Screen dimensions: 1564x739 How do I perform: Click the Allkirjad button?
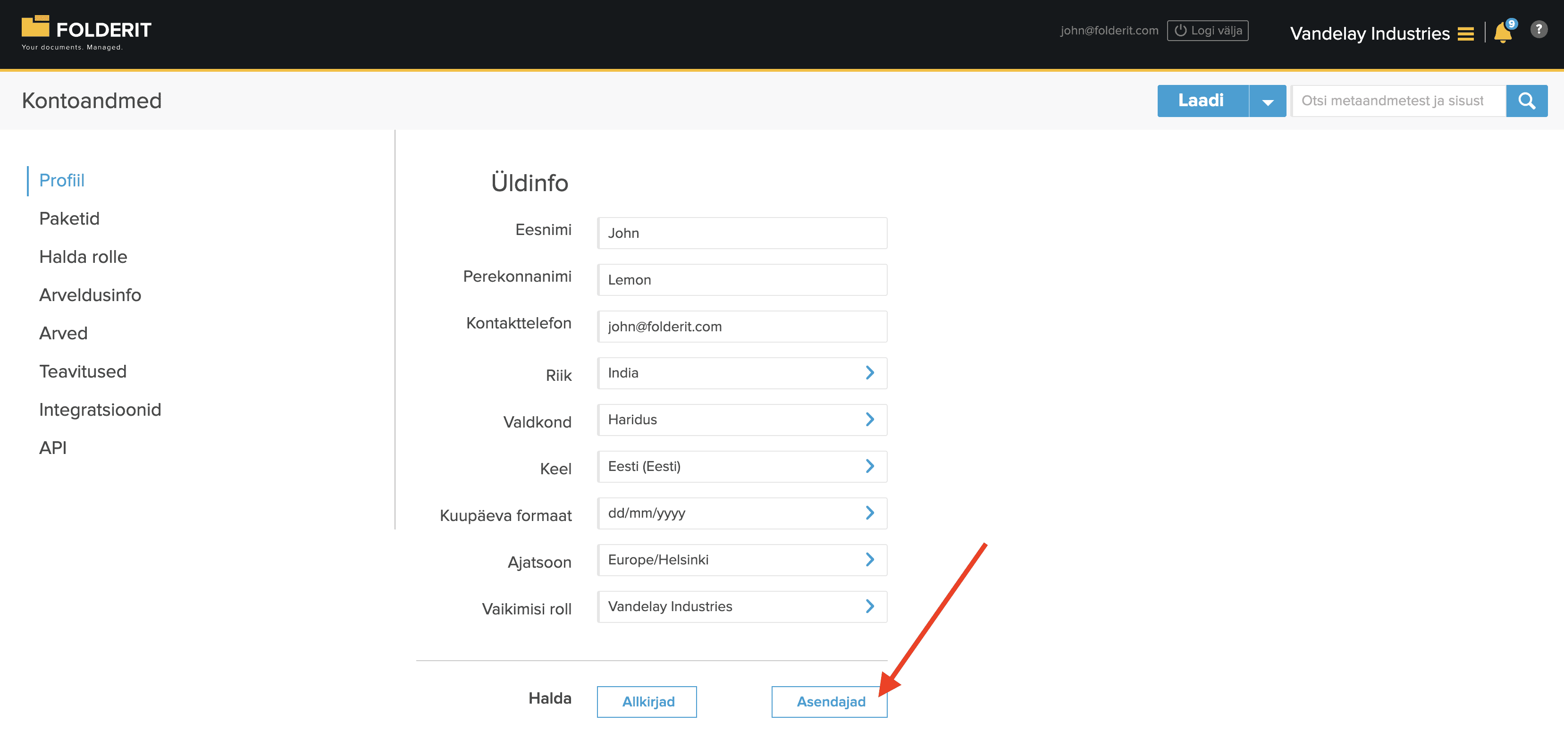point(647,702)
